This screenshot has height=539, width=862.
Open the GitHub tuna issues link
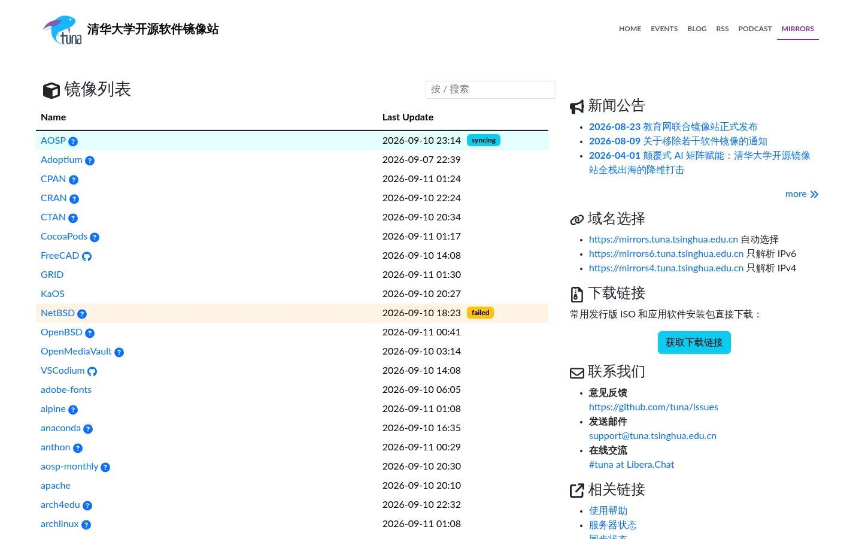[654, 407]
